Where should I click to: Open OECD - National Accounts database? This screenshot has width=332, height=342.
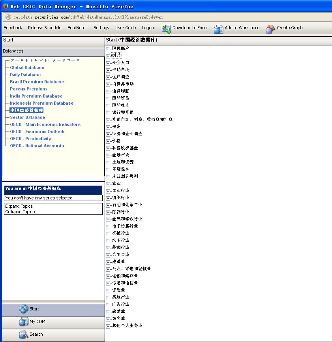click(x=37, y=146)
